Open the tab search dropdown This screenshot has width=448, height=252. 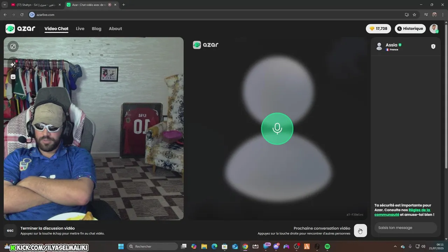pos(5,5)
